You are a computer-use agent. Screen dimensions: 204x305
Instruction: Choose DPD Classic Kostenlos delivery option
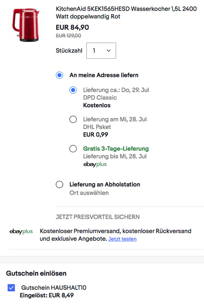(73, 90)
